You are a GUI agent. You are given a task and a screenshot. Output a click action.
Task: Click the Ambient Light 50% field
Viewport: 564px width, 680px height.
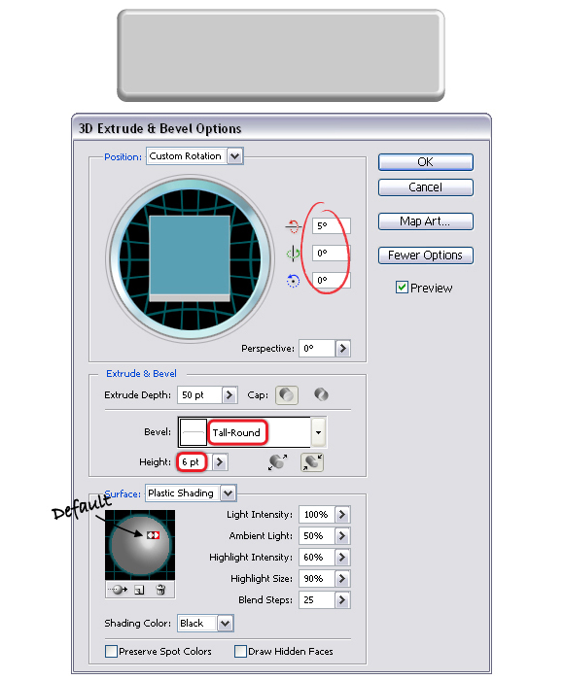click(316, 536)
